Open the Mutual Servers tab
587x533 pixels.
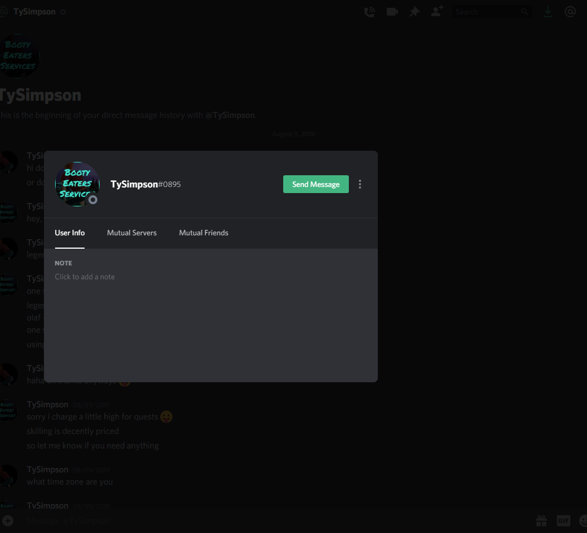click(132, 233)
